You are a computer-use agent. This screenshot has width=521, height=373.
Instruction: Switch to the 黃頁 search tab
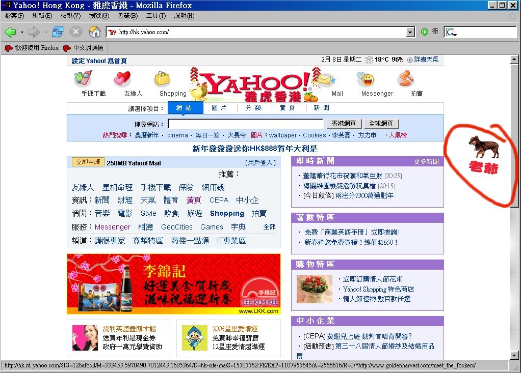(x=288, y=108)
